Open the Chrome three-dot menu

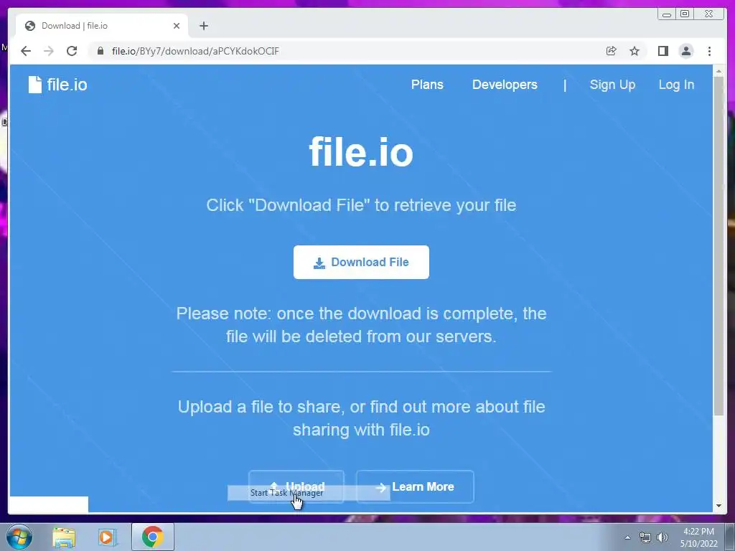pos(709,51)
